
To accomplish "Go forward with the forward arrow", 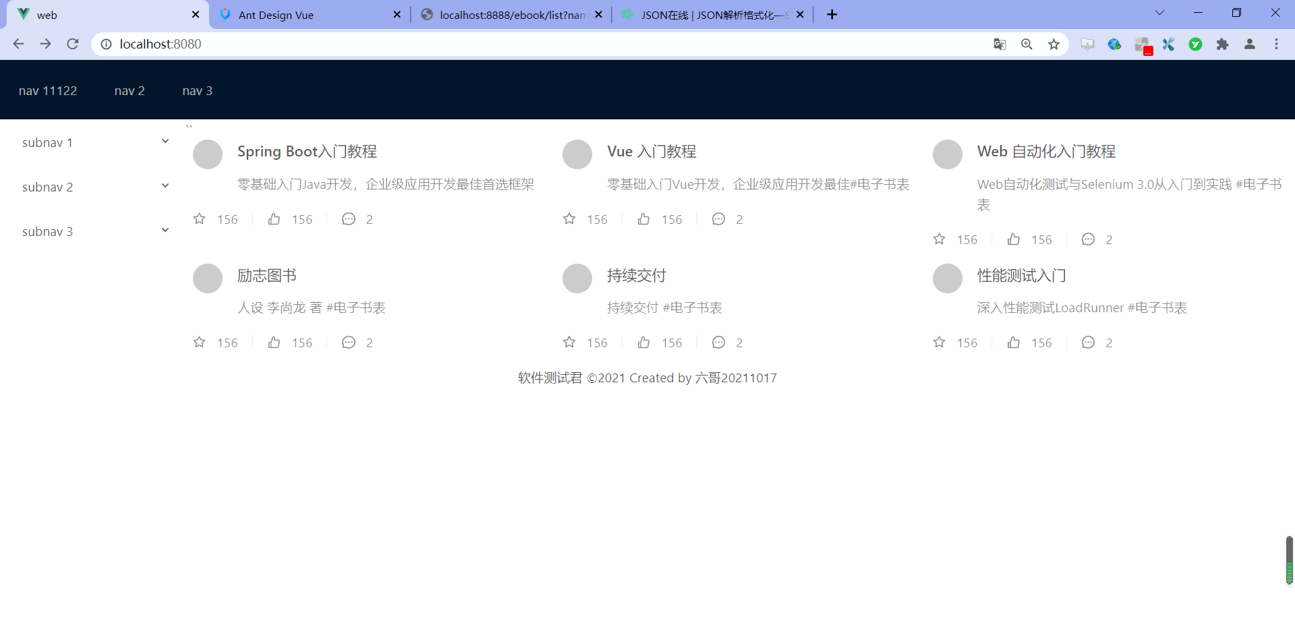I will (x=45, y=44).
